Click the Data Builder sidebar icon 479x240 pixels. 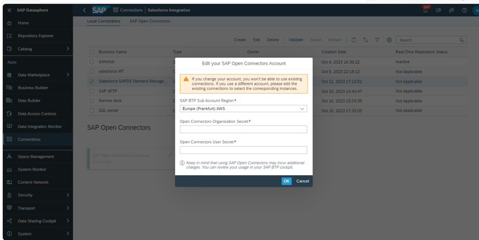[x=8, y=100]
